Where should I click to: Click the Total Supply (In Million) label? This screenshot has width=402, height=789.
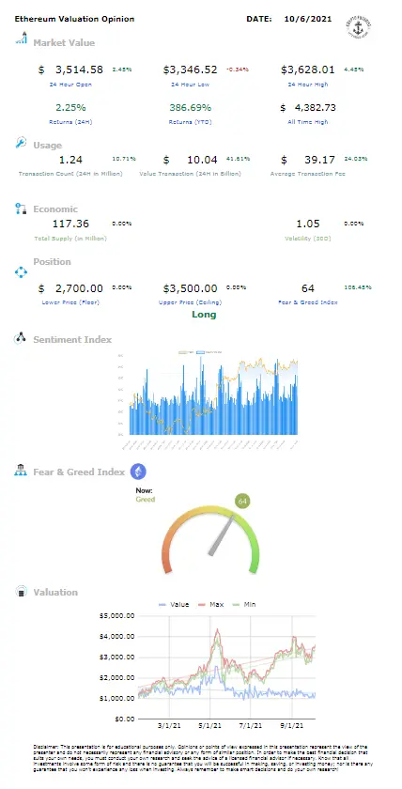70,239
